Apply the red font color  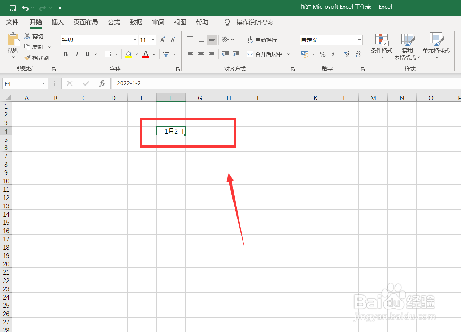pos(146,54)
